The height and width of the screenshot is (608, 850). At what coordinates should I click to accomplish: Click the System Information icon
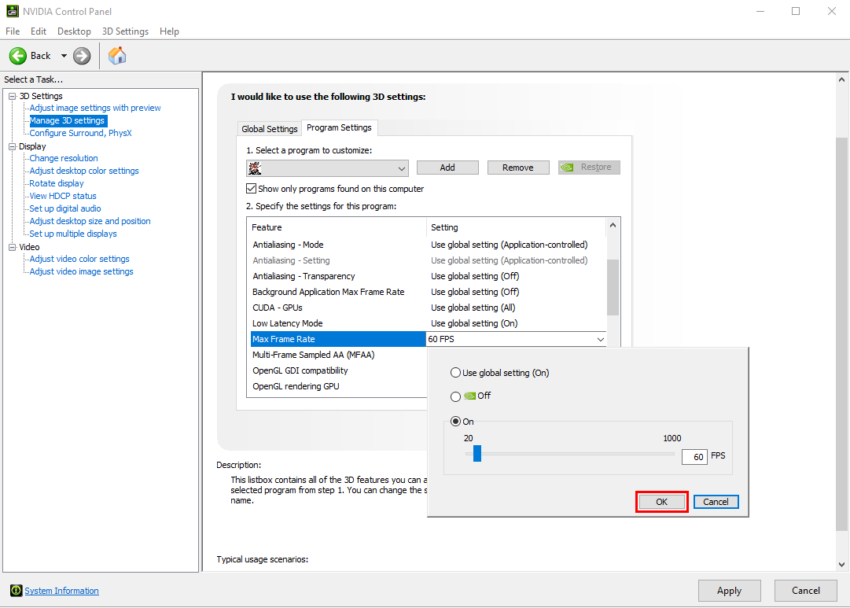point(17,591)
